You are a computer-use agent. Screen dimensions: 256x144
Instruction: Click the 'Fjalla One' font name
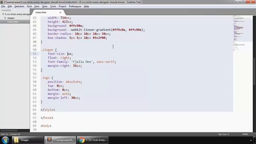(x=82, y=62)
